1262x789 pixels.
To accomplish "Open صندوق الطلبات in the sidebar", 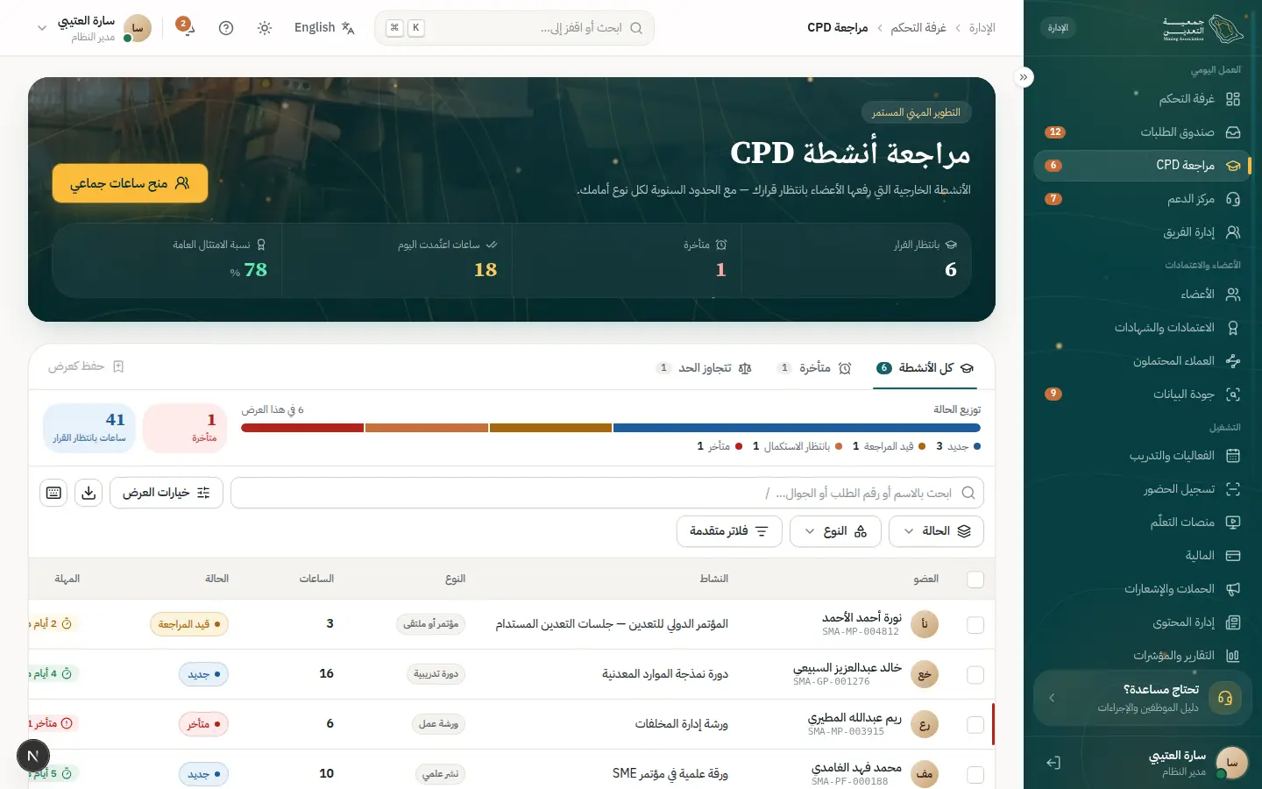I will 1143,132.
